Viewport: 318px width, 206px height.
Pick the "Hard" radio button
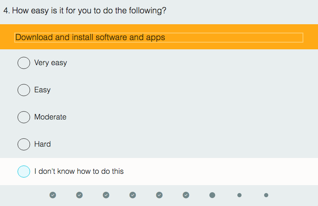(24, 144)
